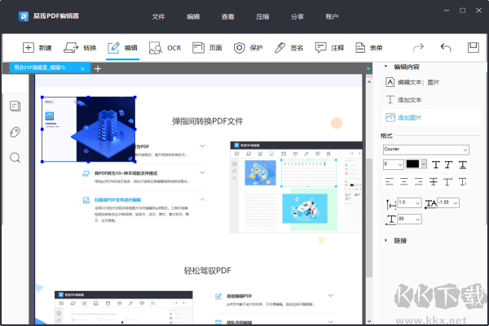Open the search magnifier sidebar panel
The width and height of the screenshot is (489, 326).
[15, 158]
